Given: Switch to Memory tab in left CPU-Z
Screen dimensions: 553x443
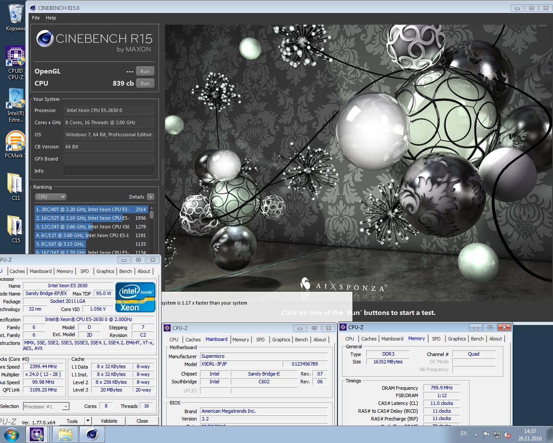Looking at the screenshot, I should pyautogui.click(x=65, y=271).
